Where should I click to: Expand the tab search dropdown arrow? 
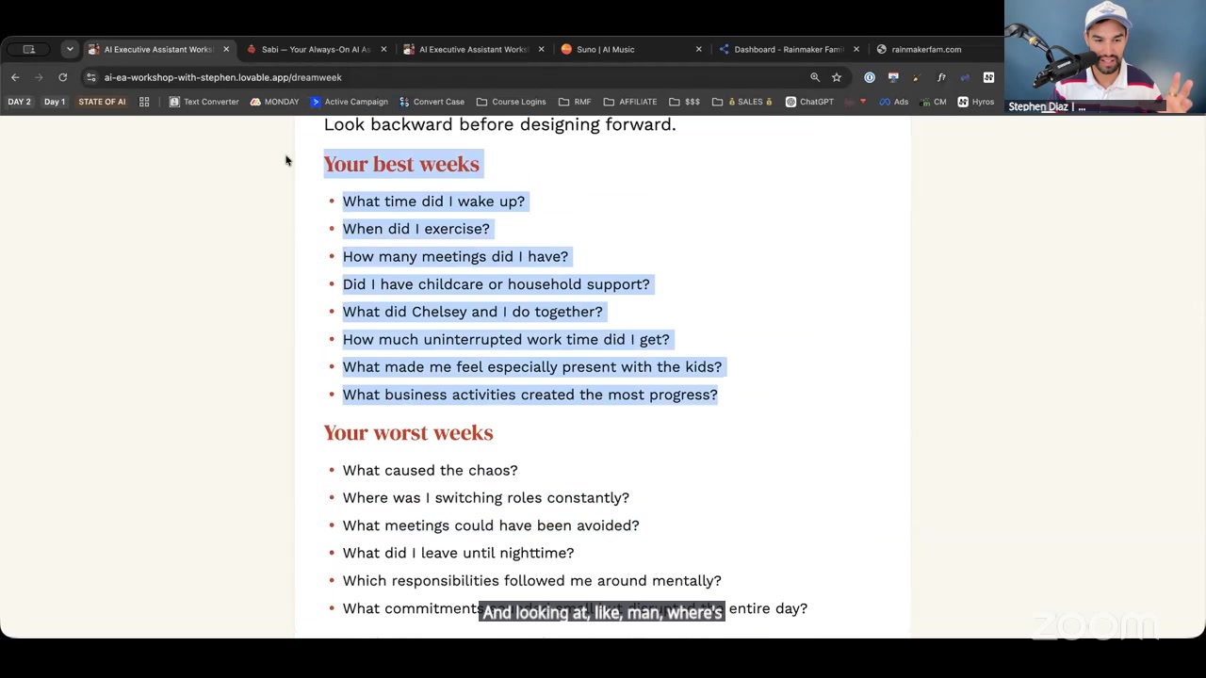point(70,49)
